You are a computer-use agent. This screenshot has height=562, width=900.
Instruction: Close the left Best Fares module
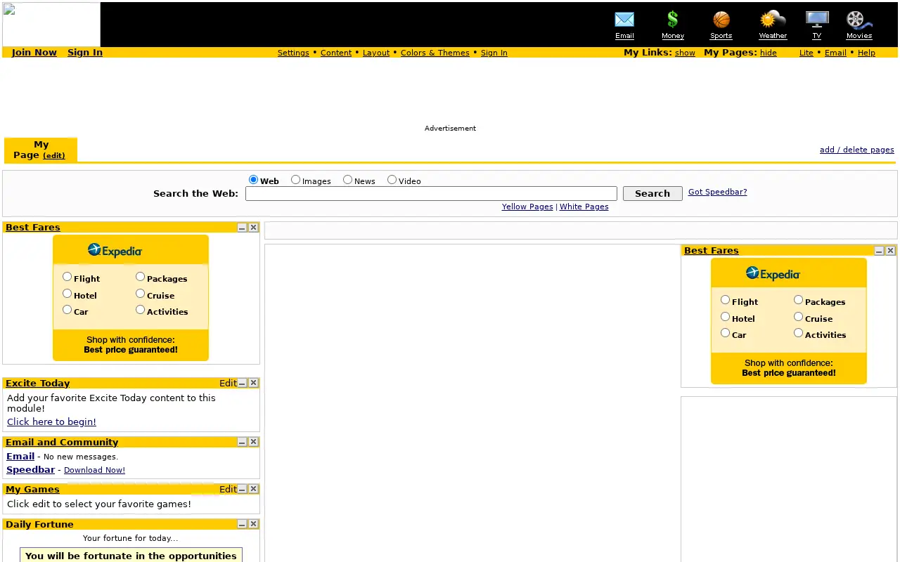pos(254,228)
